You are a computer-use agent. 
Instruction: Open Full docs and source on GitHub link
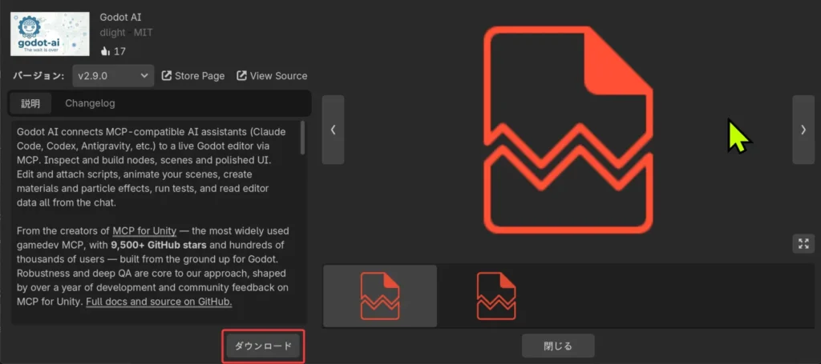pos(159,302)
